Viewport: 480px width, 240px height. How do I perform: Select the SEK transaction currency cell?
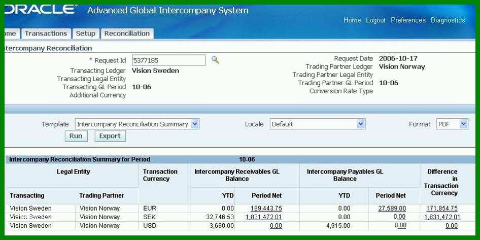tap(149, 217)
